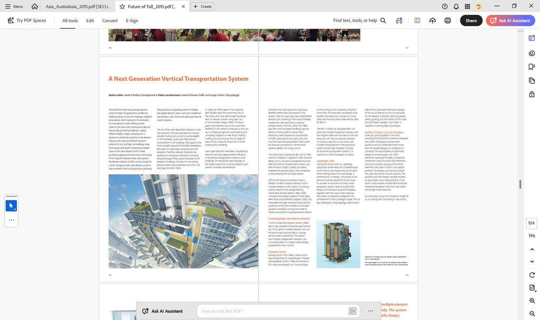Zoom in with the magnifier plus icon
The image size is (540, 320).
(532, 301)
